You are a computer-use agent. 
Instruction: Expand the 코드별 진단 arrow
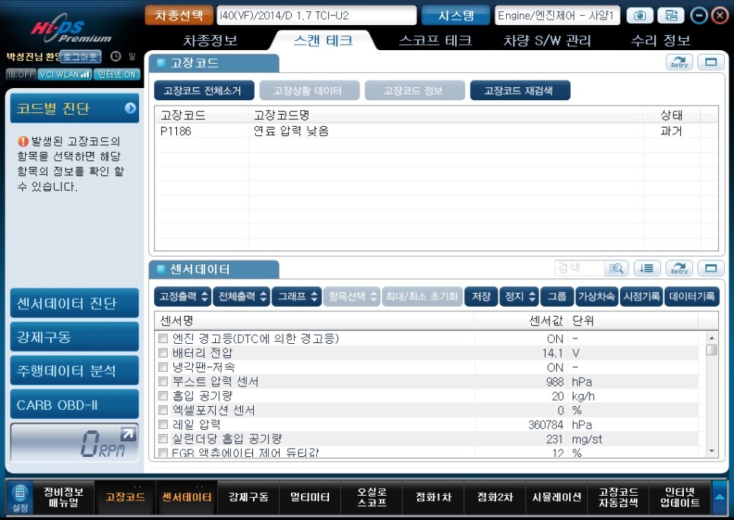(x=130, y=109)
